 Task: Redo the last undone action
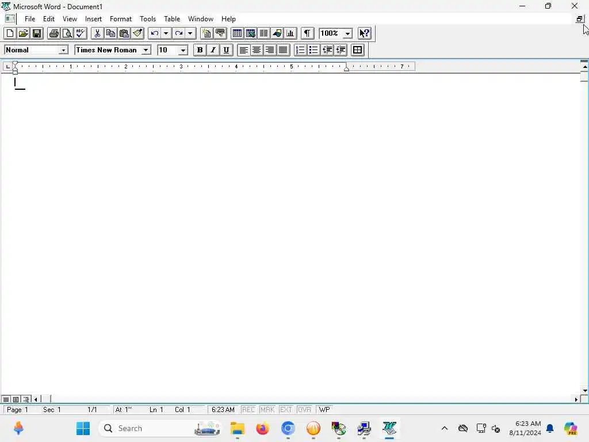[x=179, y=33]
